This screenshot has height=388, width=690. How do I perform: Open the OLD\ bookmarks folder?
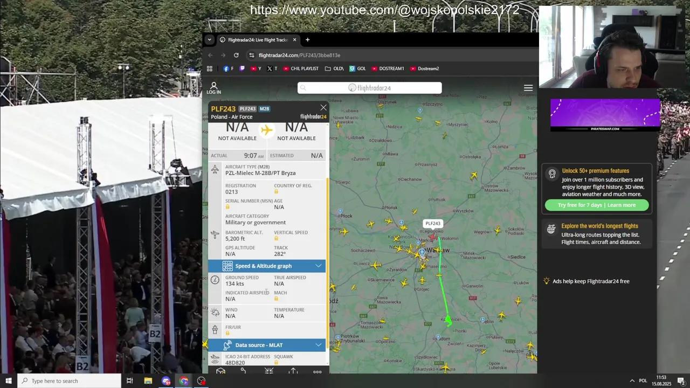pyautogui.click(x=334, y=68)
